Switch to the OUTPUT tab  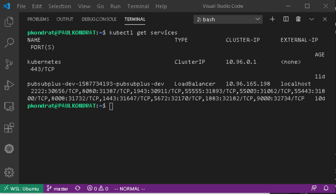pos(65,19)
